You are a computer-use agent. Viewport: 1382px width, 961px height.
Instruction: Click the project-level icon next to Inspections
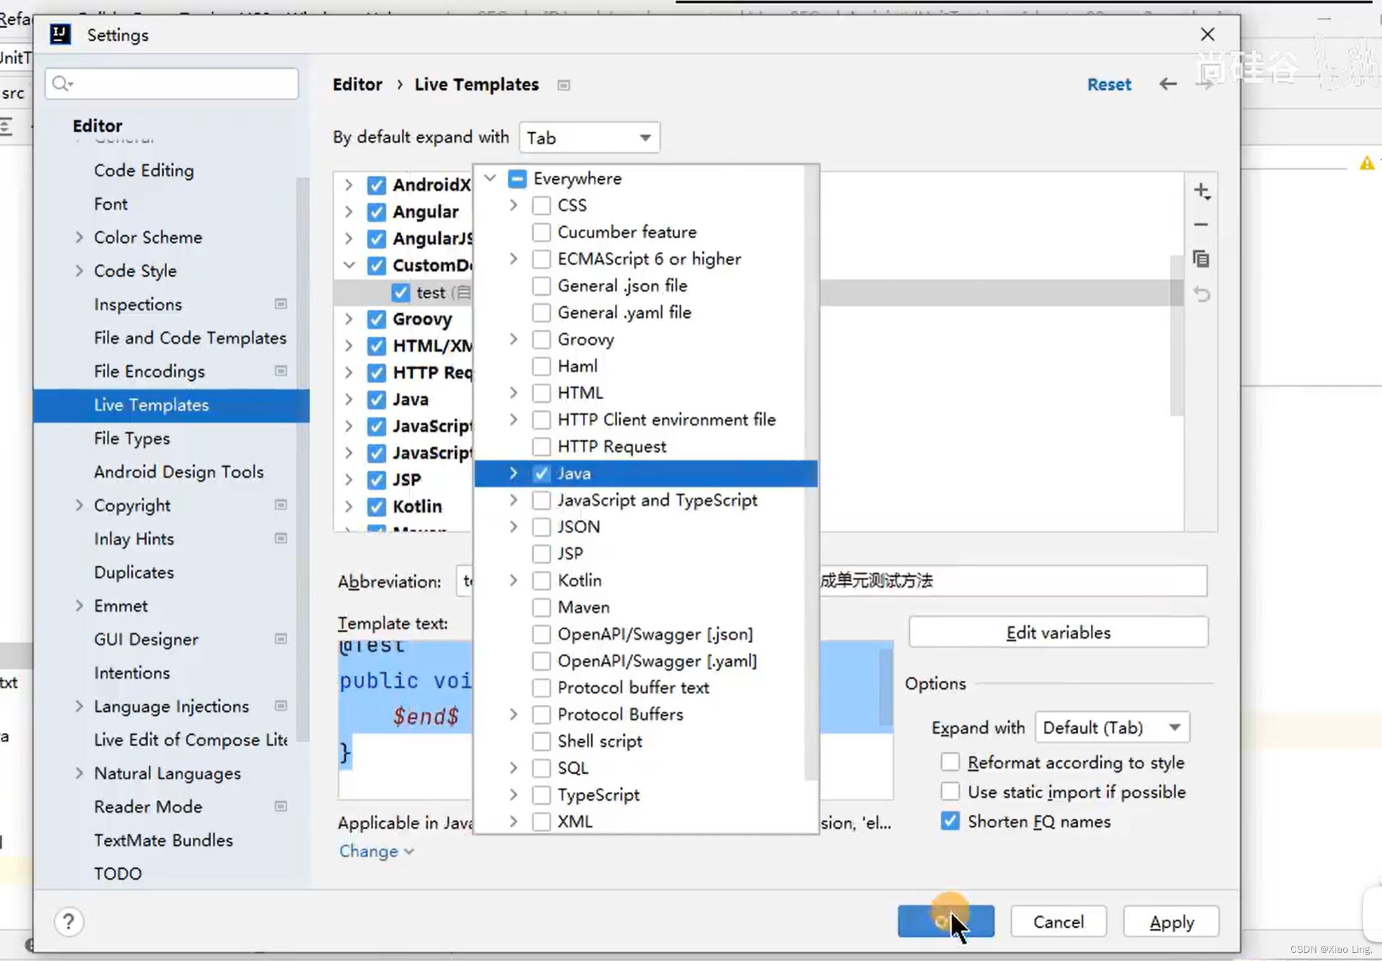(280, 304)
